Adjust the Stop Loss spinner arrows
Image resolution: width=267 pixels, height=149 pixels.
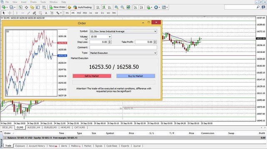[x=110, y=42]
